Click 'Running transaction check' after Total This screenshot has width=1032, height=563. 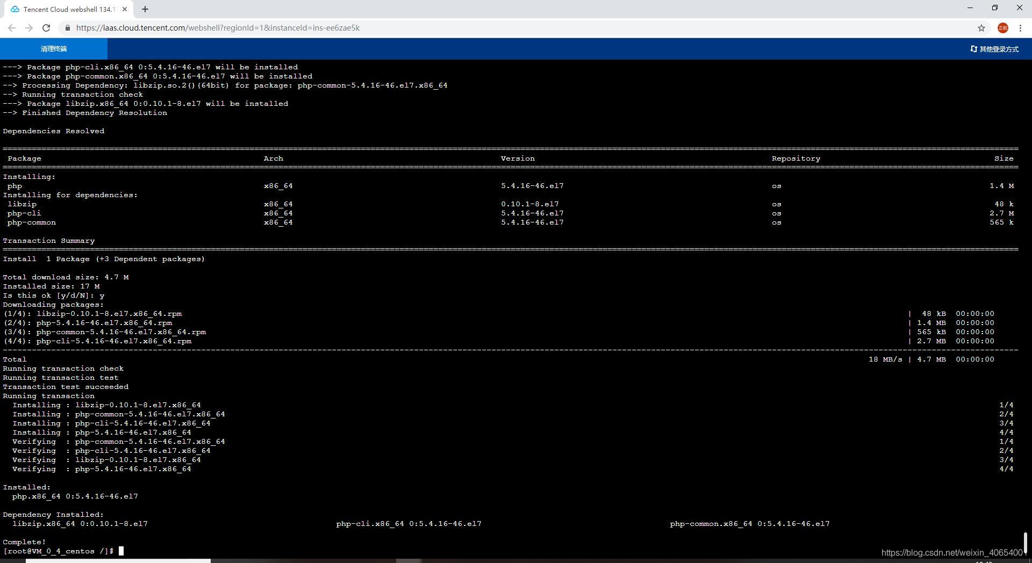(x=63, y=369)
